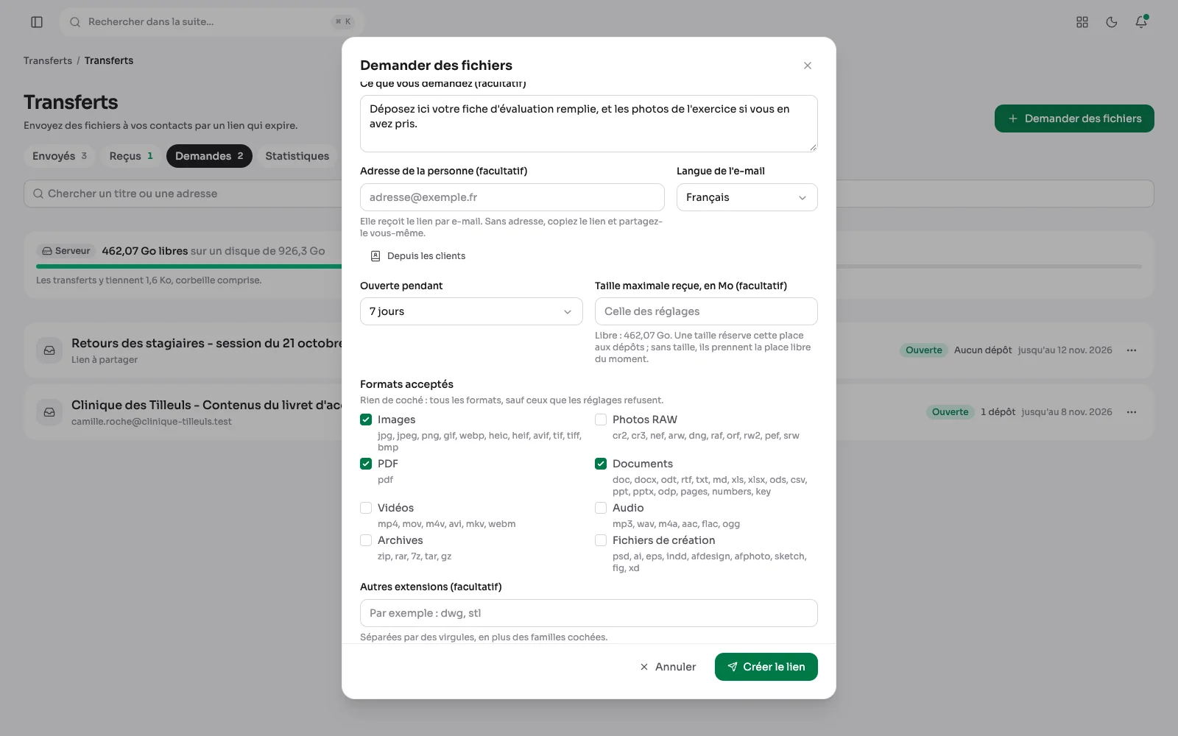The image size is (1178, 736).
Task: Click the request description text area
Action: (x=589, y=124)
